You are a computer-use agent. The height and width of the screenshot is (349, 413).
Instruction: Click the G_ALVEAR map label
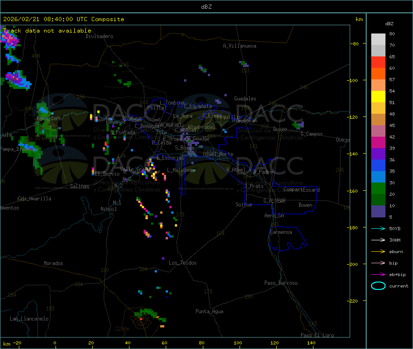tap(274, 201)
